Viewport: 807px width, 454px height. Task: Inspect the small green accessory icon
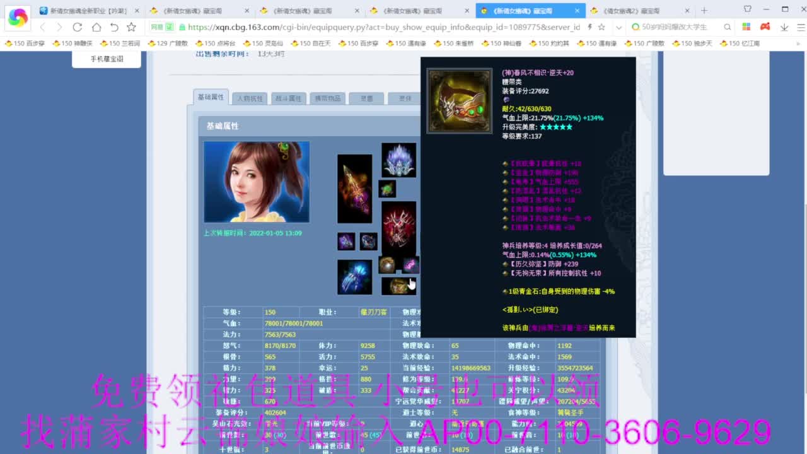[387, 189]
